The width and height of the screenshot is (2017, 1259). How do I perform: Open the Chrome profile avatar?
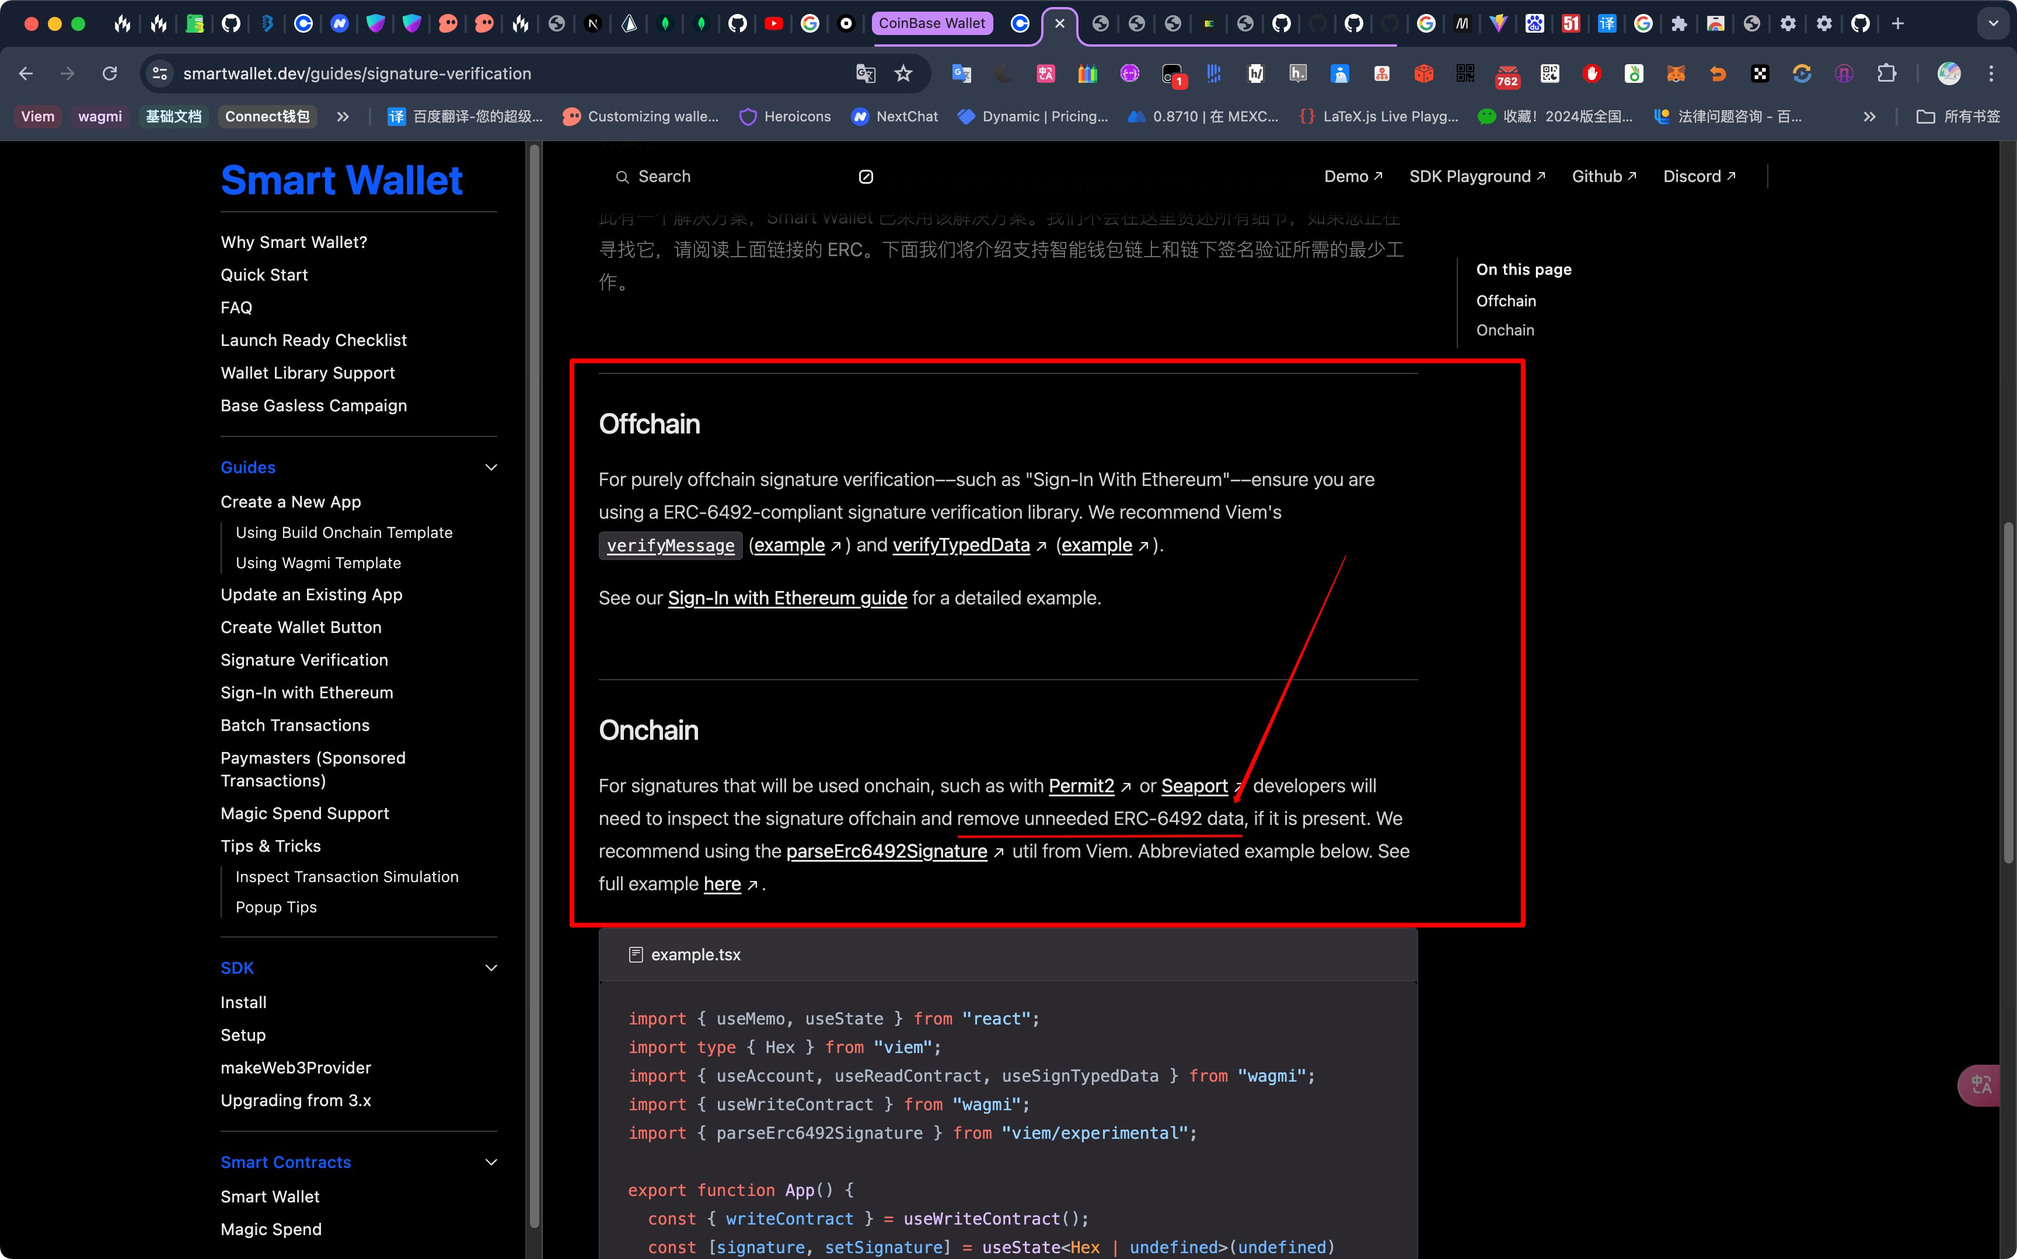click(1949, 74)
